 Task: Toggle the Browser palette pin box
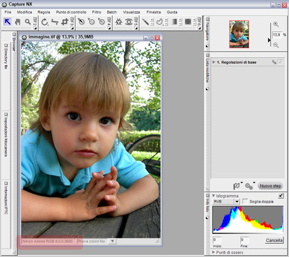14,34
